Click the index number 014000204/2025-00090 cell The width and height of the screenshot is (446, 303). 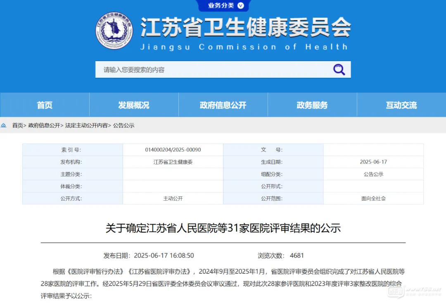click(x=173, y=150)
